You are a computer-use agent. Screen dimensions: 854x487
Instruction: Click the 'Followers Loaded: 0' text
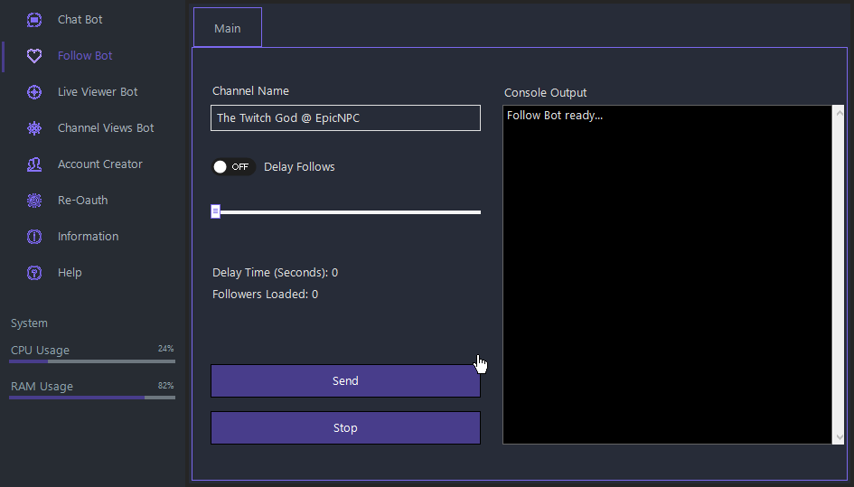point(266,295)
